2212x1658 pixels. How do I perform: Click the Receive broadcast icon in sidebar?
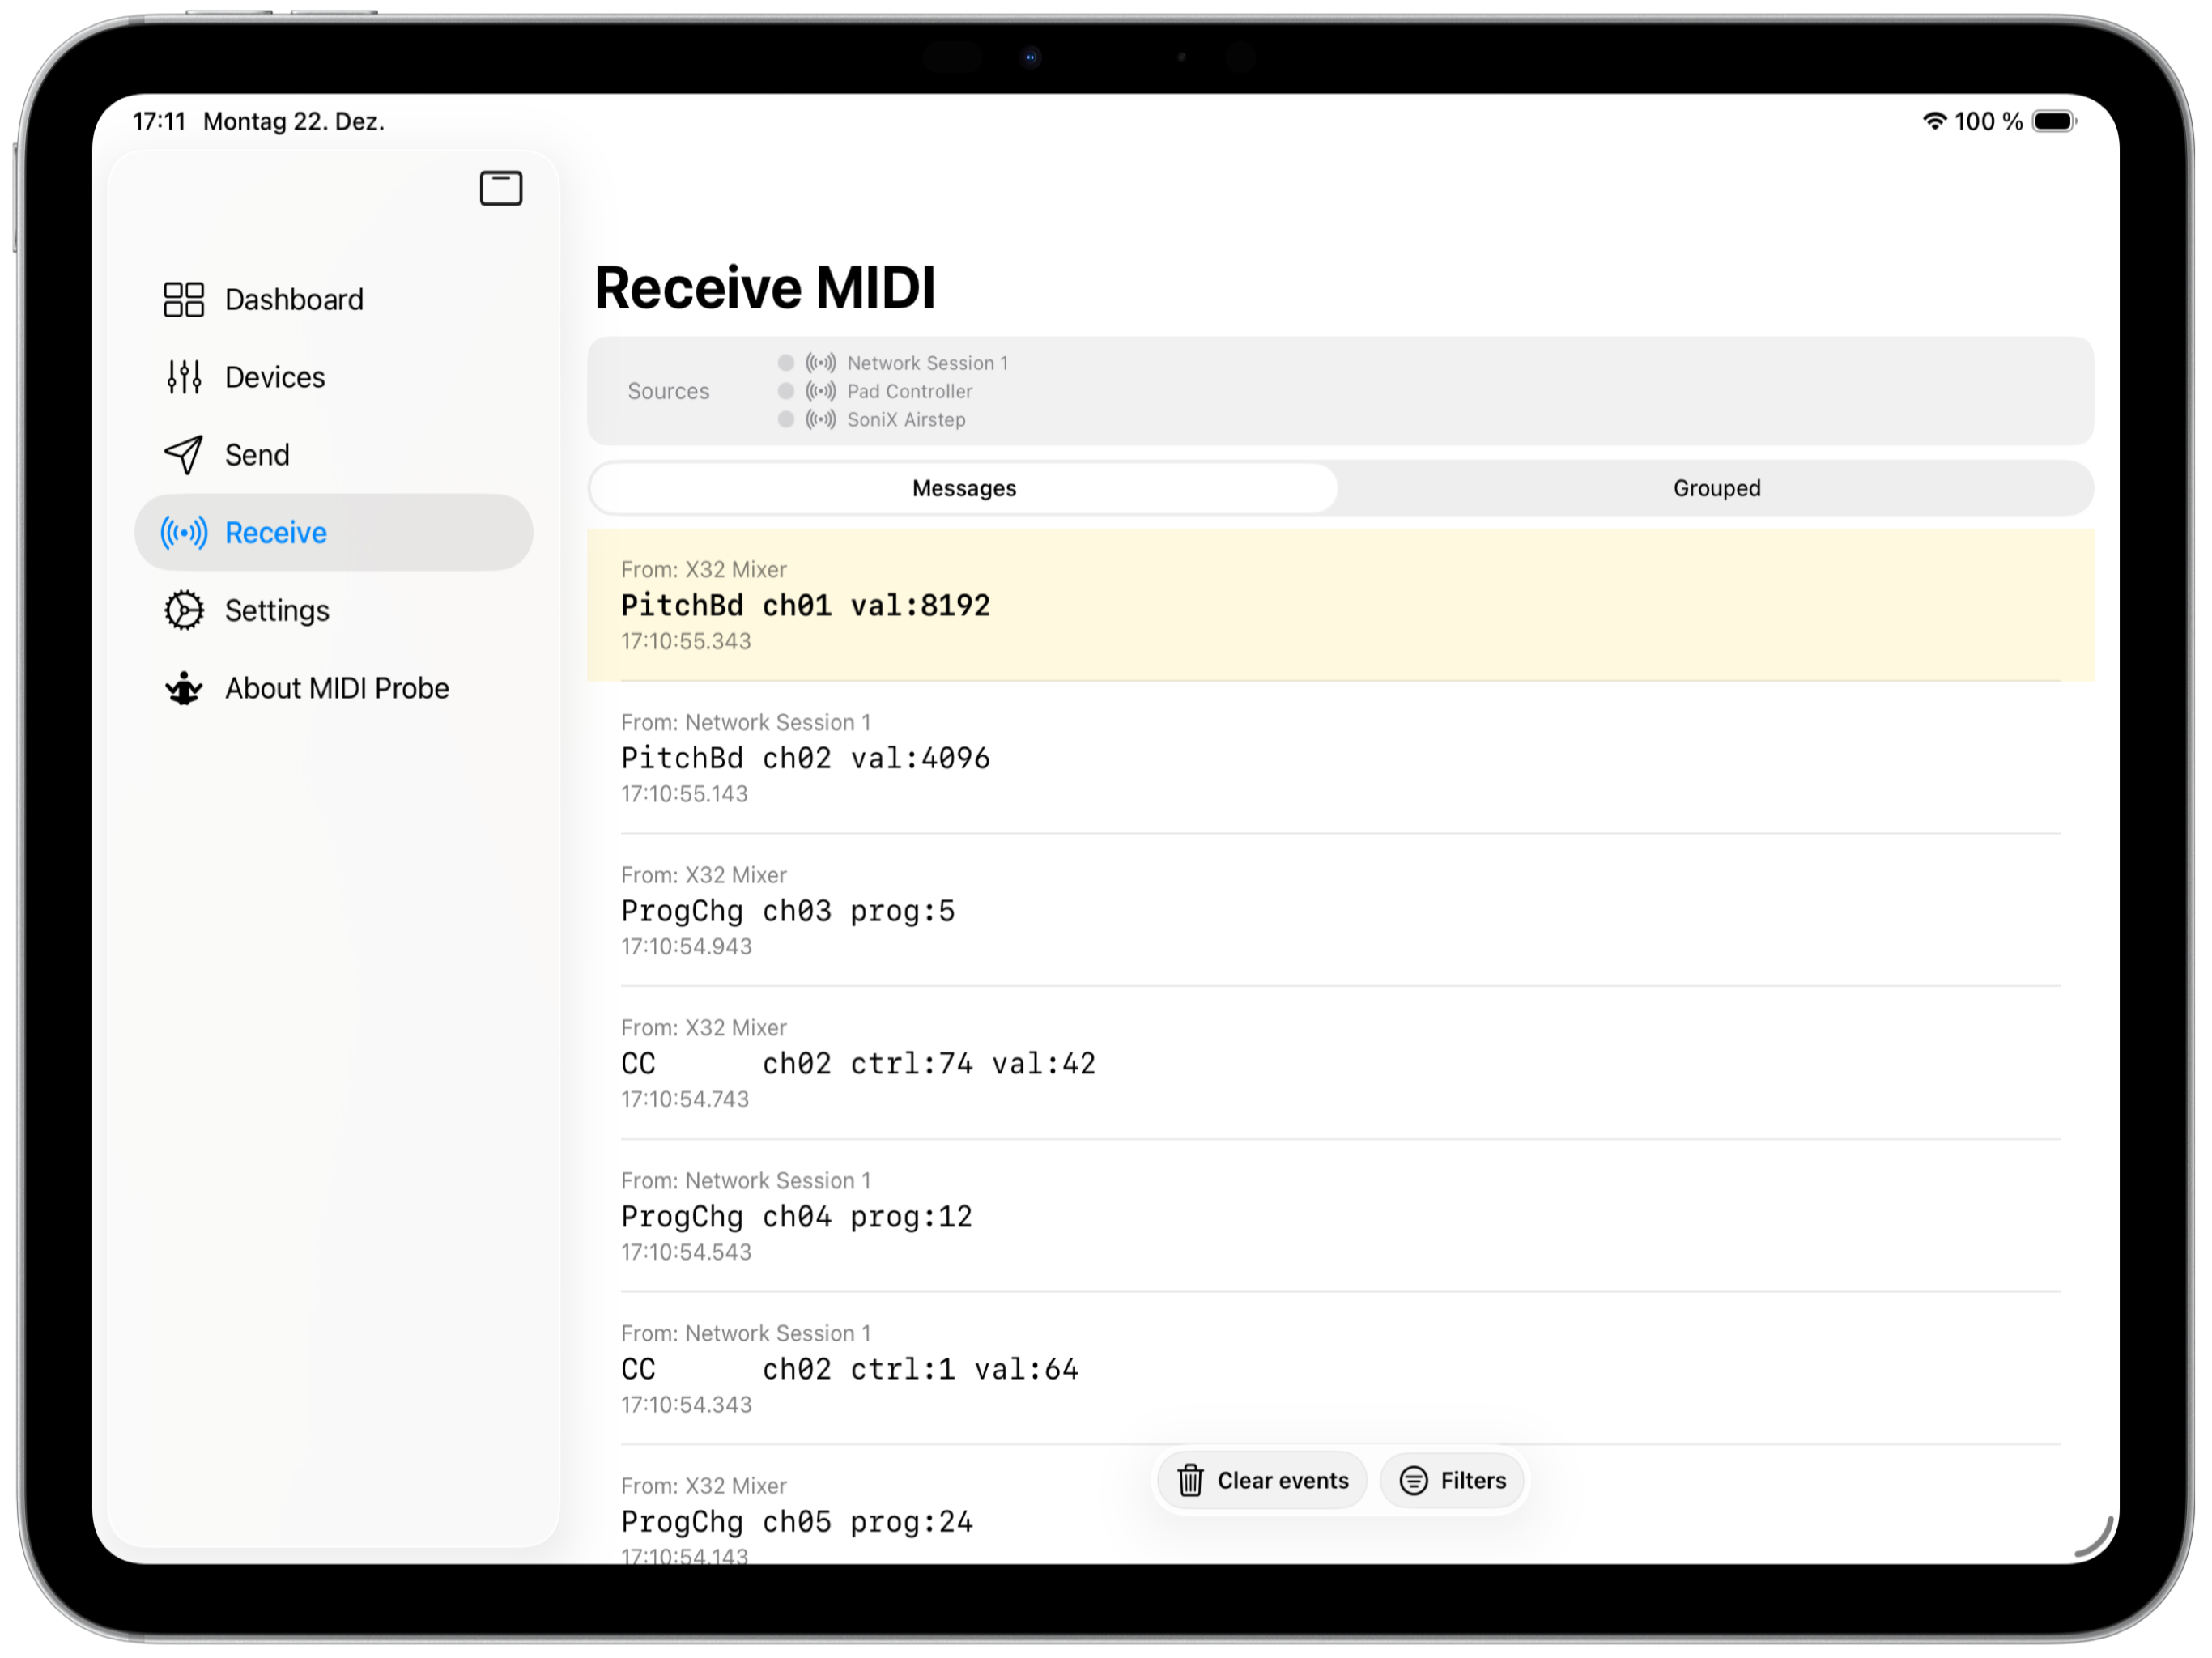[184, 533]
